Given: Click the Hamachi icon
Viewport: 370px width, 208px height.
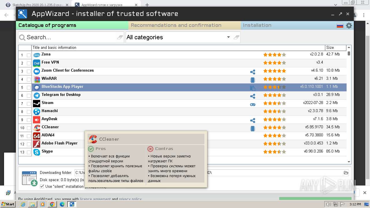Looking at the screenshot, I should click(x=36, y=112).
